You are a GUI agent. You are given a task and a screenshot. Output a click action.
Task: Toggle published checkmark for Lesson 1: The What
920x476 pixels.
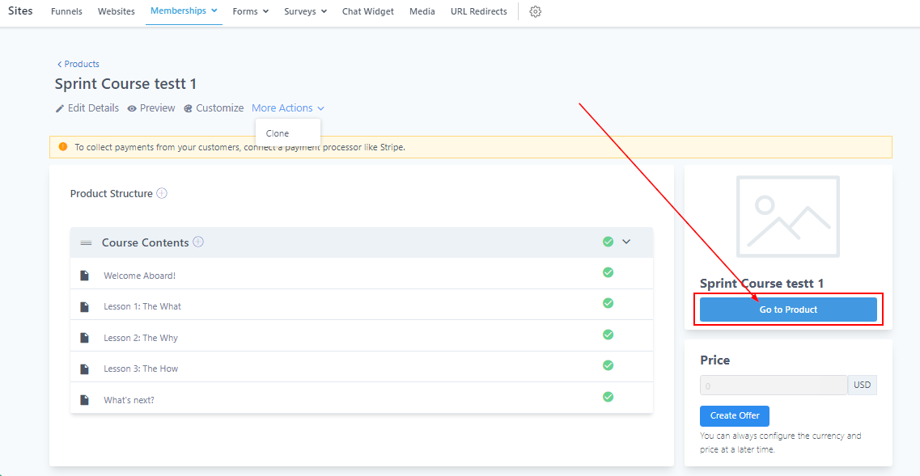pyautogui.click(x=608, y=303)
